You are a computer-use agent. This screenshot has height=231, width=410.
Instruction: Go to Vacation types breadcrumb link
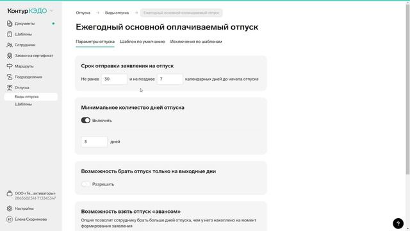[117, 13]
